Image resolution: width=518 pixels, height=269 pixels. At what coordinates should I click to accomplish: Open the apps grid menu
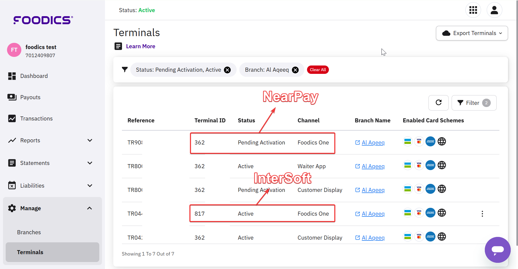pos(473,10)
